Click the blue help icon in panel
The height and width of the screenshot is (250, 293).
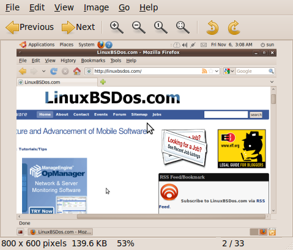click(x=109, y=45)
